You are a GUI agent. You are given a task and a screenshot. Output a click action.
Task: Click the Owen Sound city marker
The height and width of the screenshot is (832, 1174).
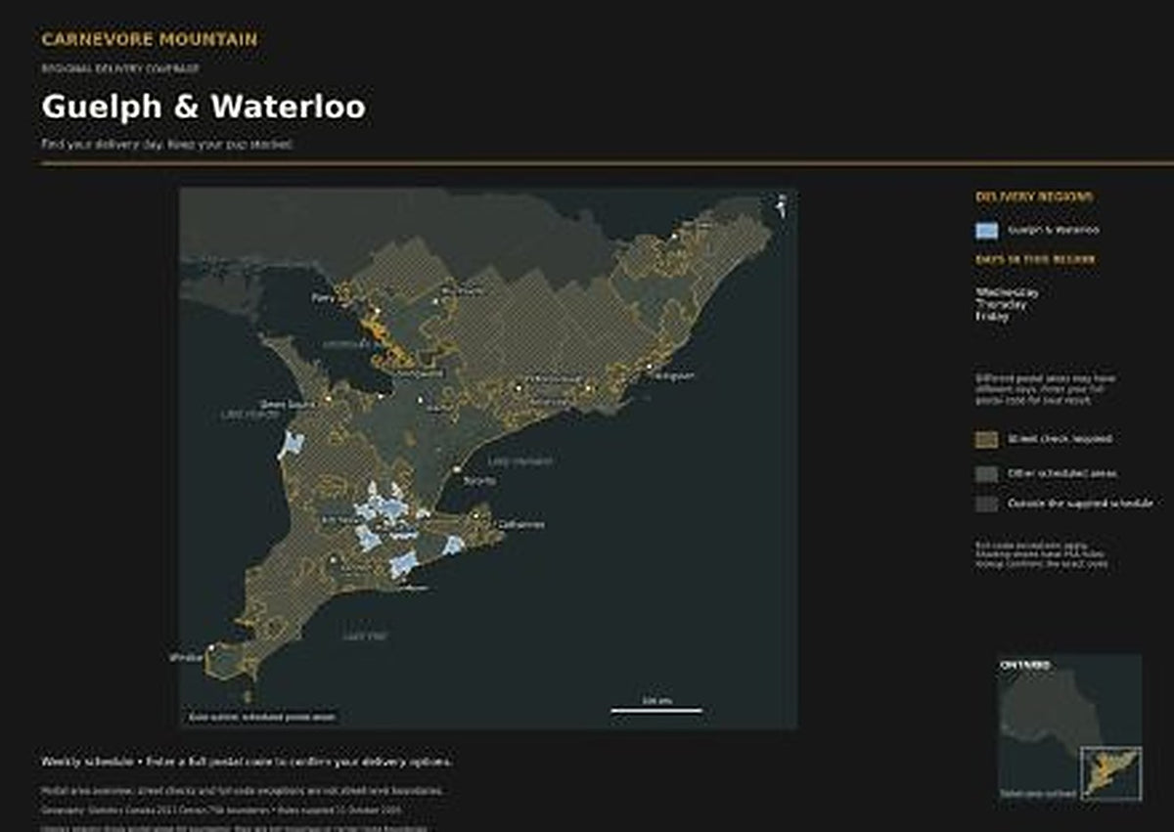pos(330,399)
